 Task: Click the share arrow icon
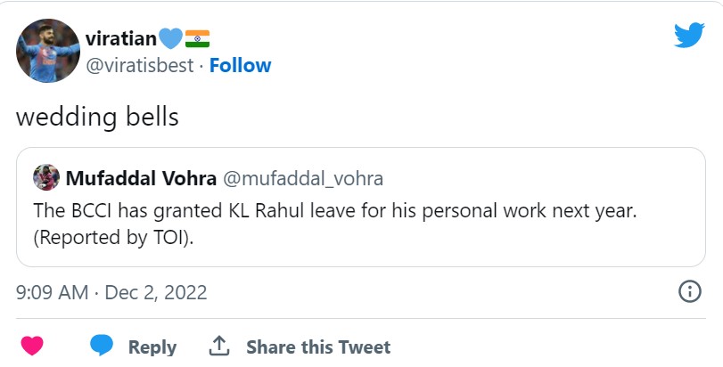pos(219,346)
